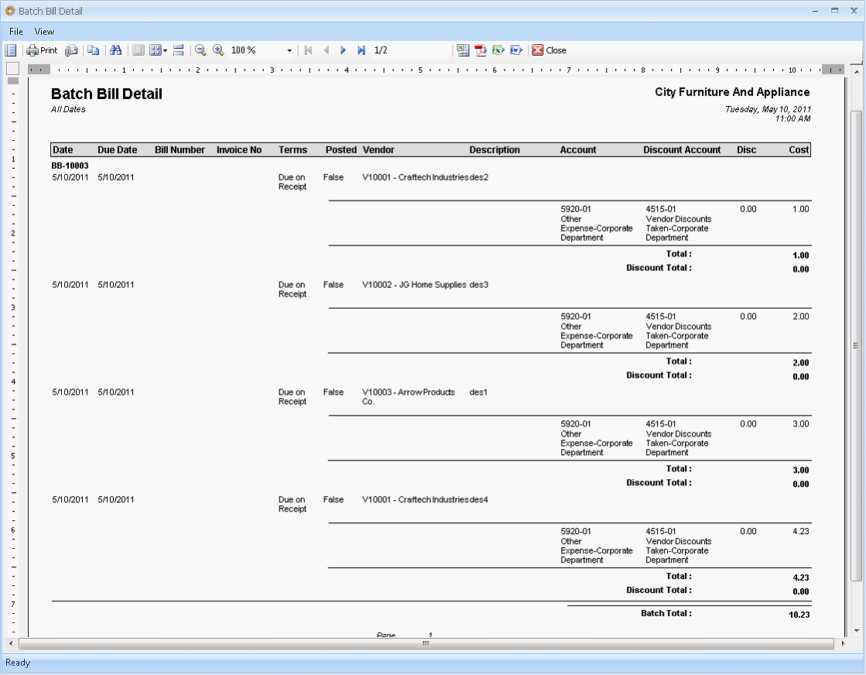Screen dimensions: 866x675
Task: Click the Bill Number column header
Action: [180, 149]
